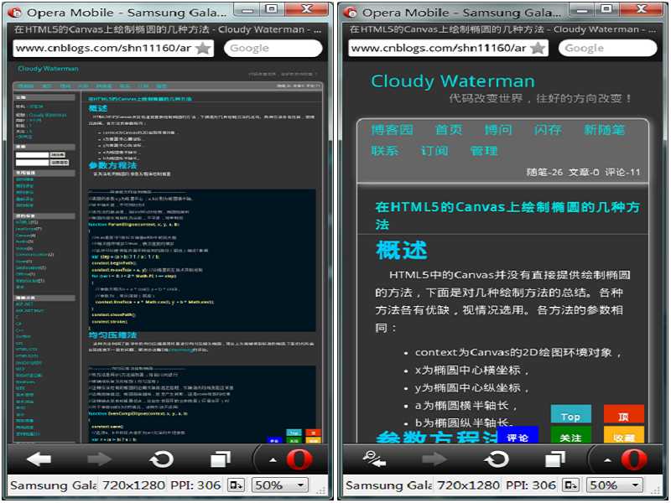The width and height of the screenshot is (671, 503).
Task: Reload the page in the left window
Action: 161,459
